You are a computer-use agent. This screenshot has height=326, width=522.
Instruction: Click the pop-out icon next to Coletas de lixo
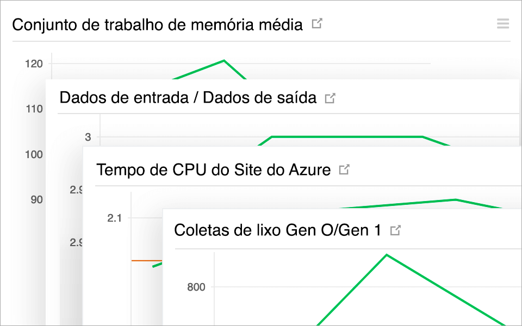tap(396, 229)
